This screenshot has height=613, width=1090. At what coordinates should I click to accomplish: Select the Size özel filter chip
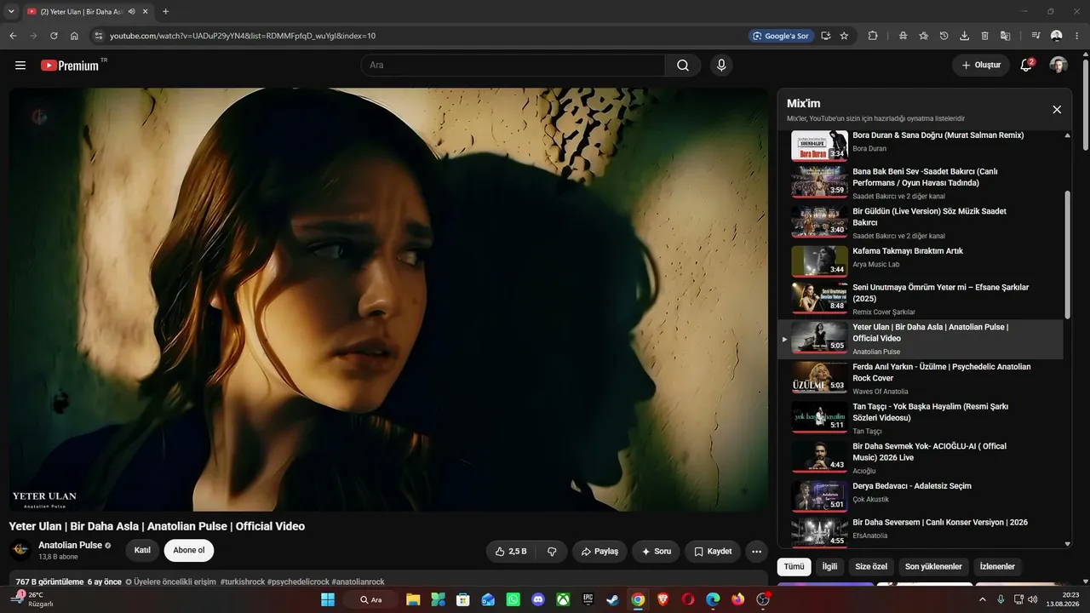[x=871, y=566]
